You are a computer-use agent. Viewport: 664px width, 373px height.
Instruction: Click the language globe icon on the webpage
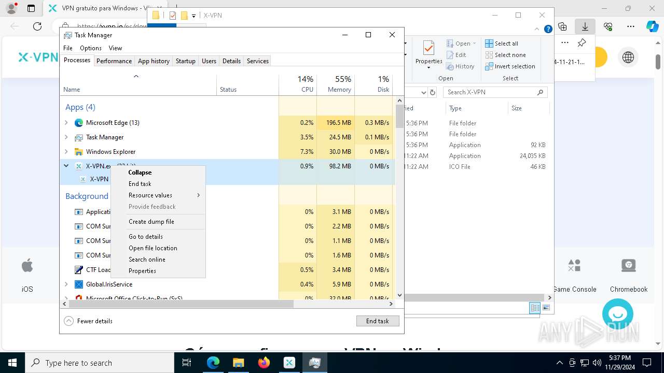pos(628,57)
